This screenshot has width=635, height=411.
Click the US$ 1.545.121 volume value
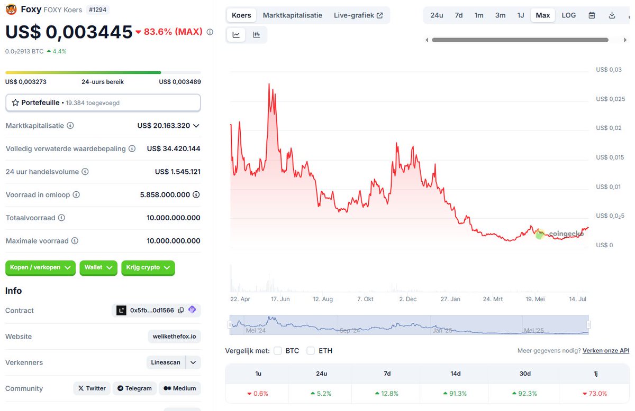[178, 172]
